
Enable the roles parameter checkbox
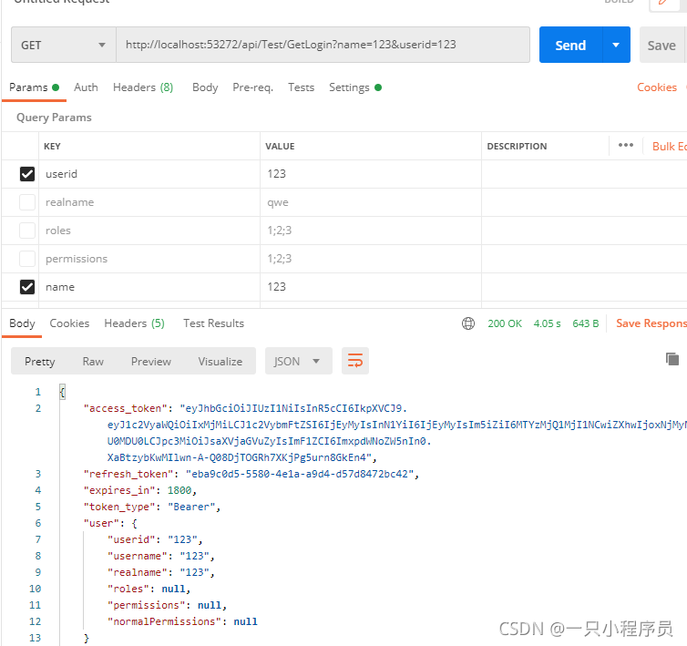(x=27, y=231)
